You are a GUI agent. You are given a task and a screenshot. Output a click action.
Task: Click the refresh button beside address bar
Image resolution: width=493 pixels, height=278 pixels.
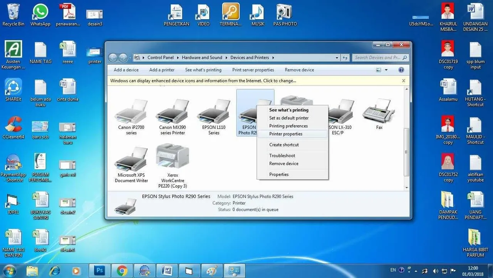(x=345, y=58)
